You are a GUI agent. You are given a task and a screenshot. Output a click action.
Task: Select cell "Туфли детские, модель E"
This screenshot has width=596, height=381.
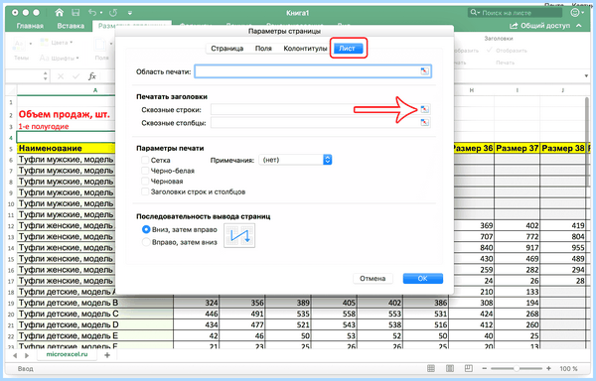point(95,335)
